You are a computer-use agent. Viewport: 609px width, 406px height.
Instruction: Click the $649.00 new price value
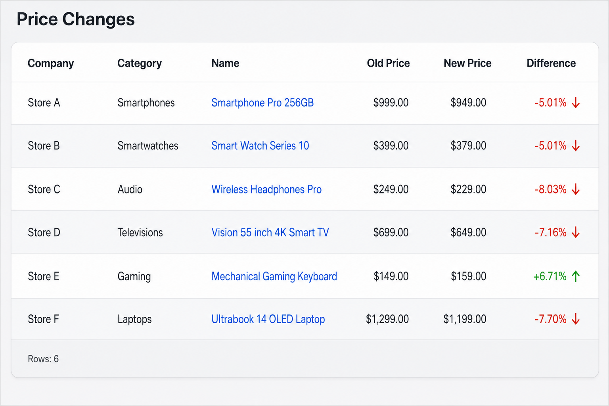click(468, 232)
